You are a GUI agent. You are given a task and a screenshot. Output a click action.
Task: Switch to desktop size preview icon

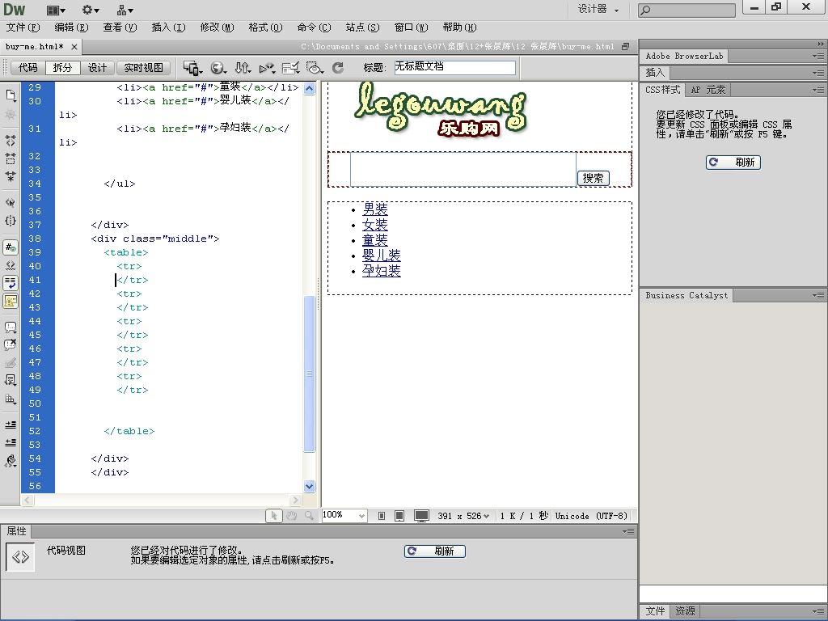coord(421,516)
